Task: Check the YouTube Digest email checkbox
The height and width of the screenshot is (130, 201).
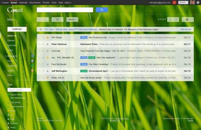Action: (x=39, y=51)
